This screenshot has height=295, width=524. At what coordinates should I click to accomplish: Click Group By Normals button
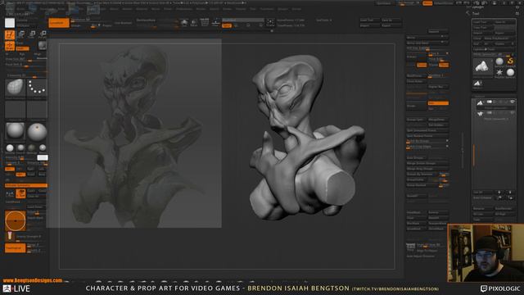[422, 174]
